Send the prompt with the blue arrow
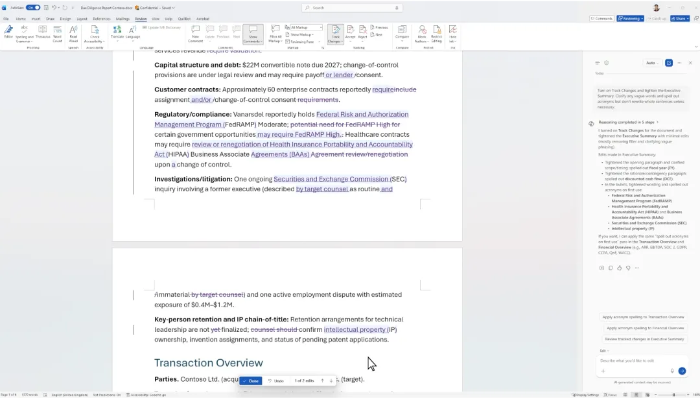The width and height of the screenshot is (700, 398). pyautogui.click(x=682, y=371)
